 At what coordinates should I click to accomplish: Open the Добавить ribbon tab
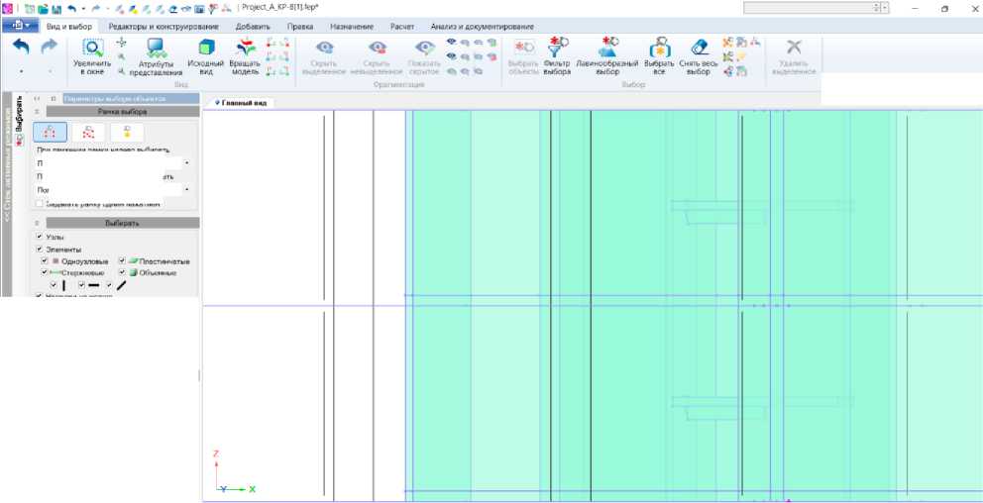(253, 27)
